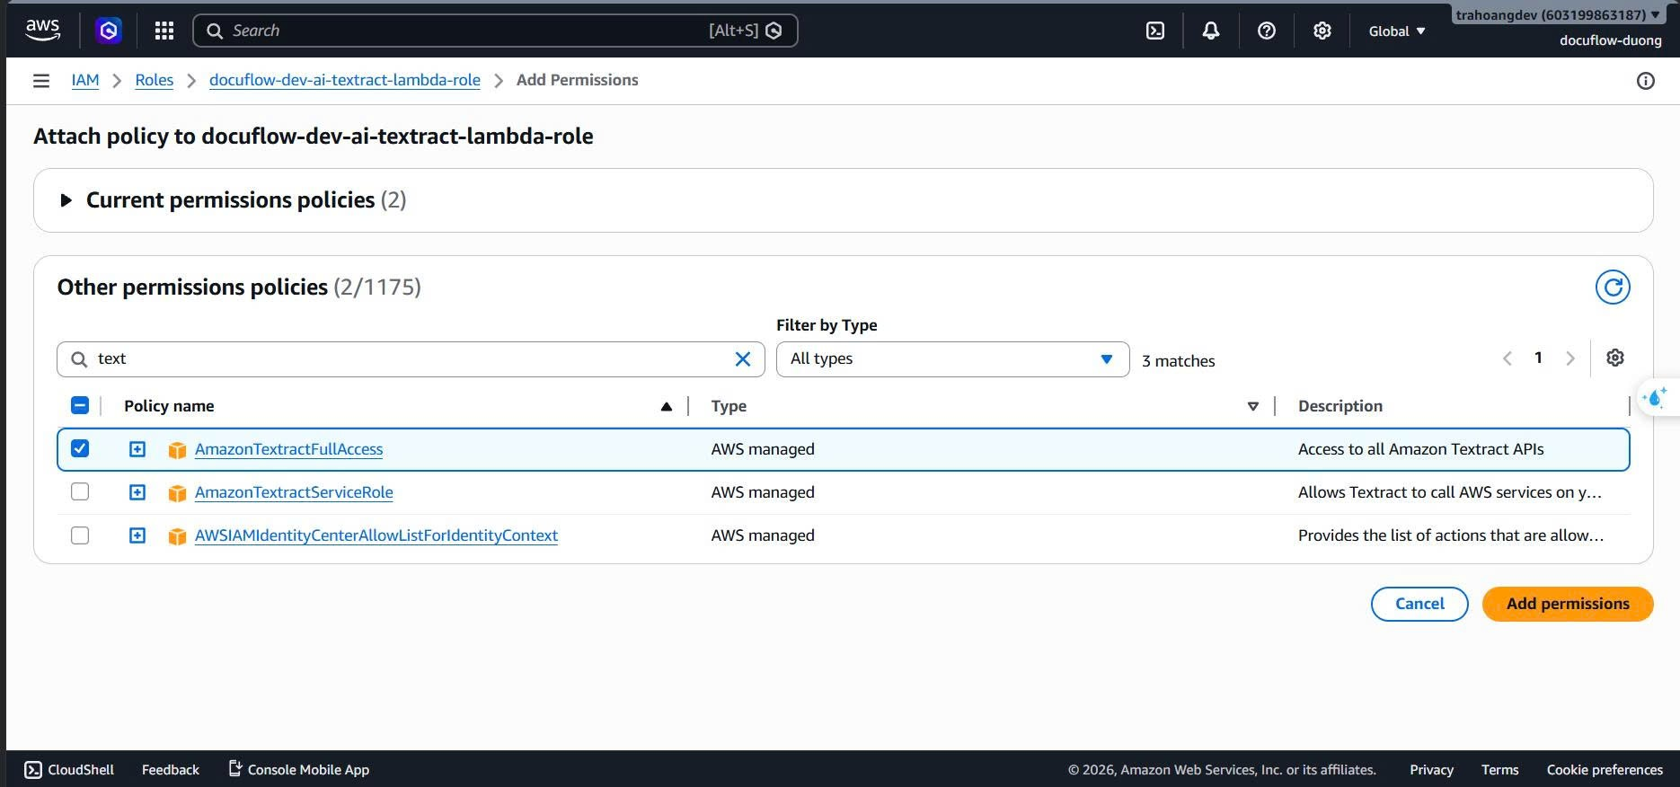
Task: Expand AmazonTextractFullAccess policy details
Action: (137, 448)
